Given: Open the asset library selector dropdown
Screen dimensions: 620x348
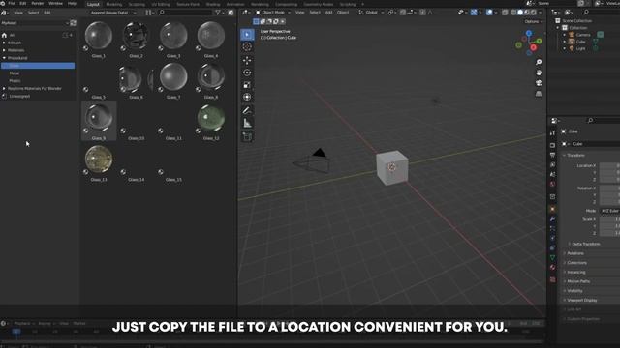Looking at the screenshot, I should [35, 23].
